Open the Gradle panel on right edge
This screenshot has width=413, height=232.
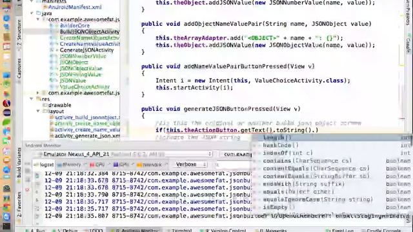pos(408,44)
